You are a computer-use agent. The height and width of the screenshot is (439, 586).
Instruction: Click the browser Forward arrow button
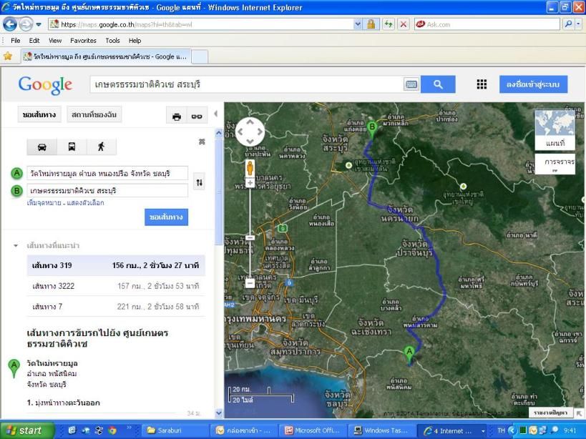(x=26, y=24)
